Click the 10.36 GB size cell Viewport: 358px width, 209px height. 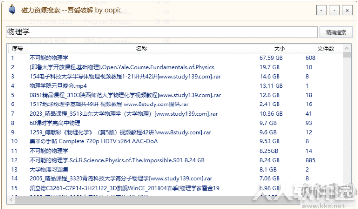point(271,114)
